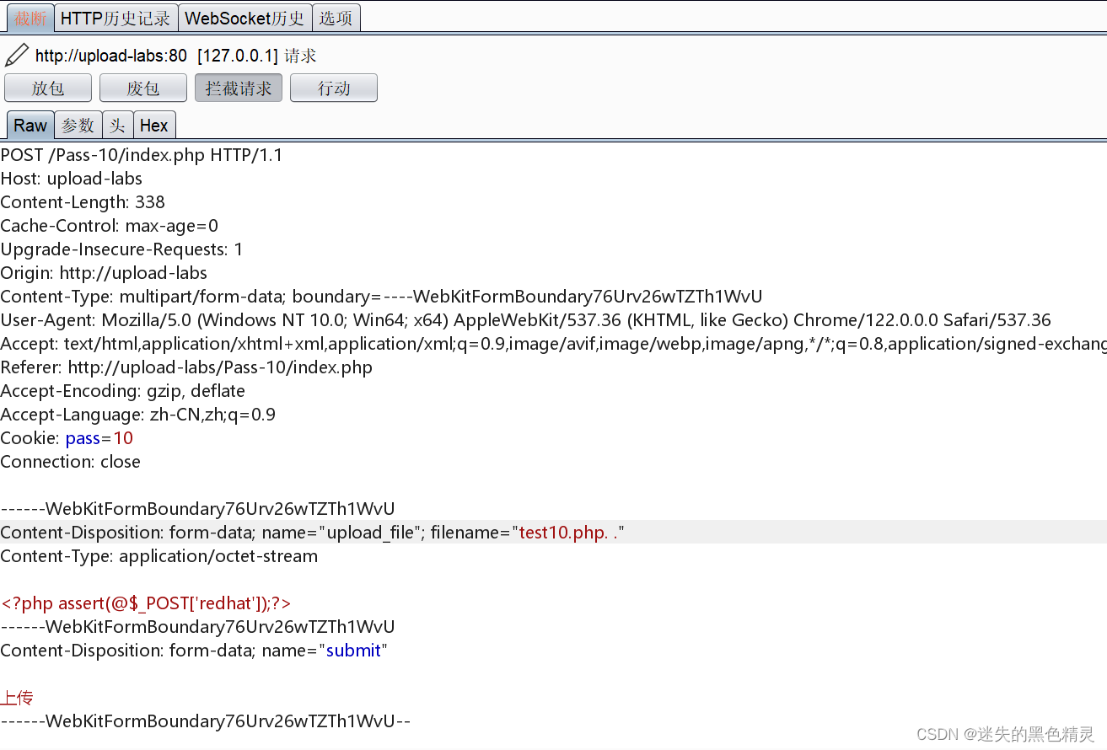The image size is (1107, 750).
Task: Click the Host: upload-labs header line
Action: [x=72, y=179]
